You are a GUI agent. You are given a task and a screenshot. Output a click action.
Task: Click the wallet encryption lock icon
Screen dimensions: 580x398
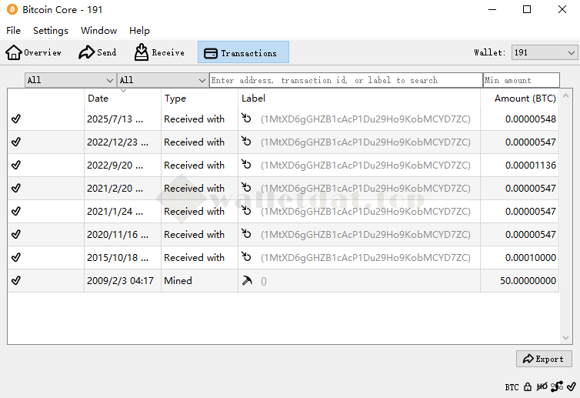coord(528,386)
